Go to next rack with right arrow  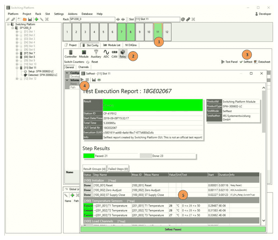[123, 19]
